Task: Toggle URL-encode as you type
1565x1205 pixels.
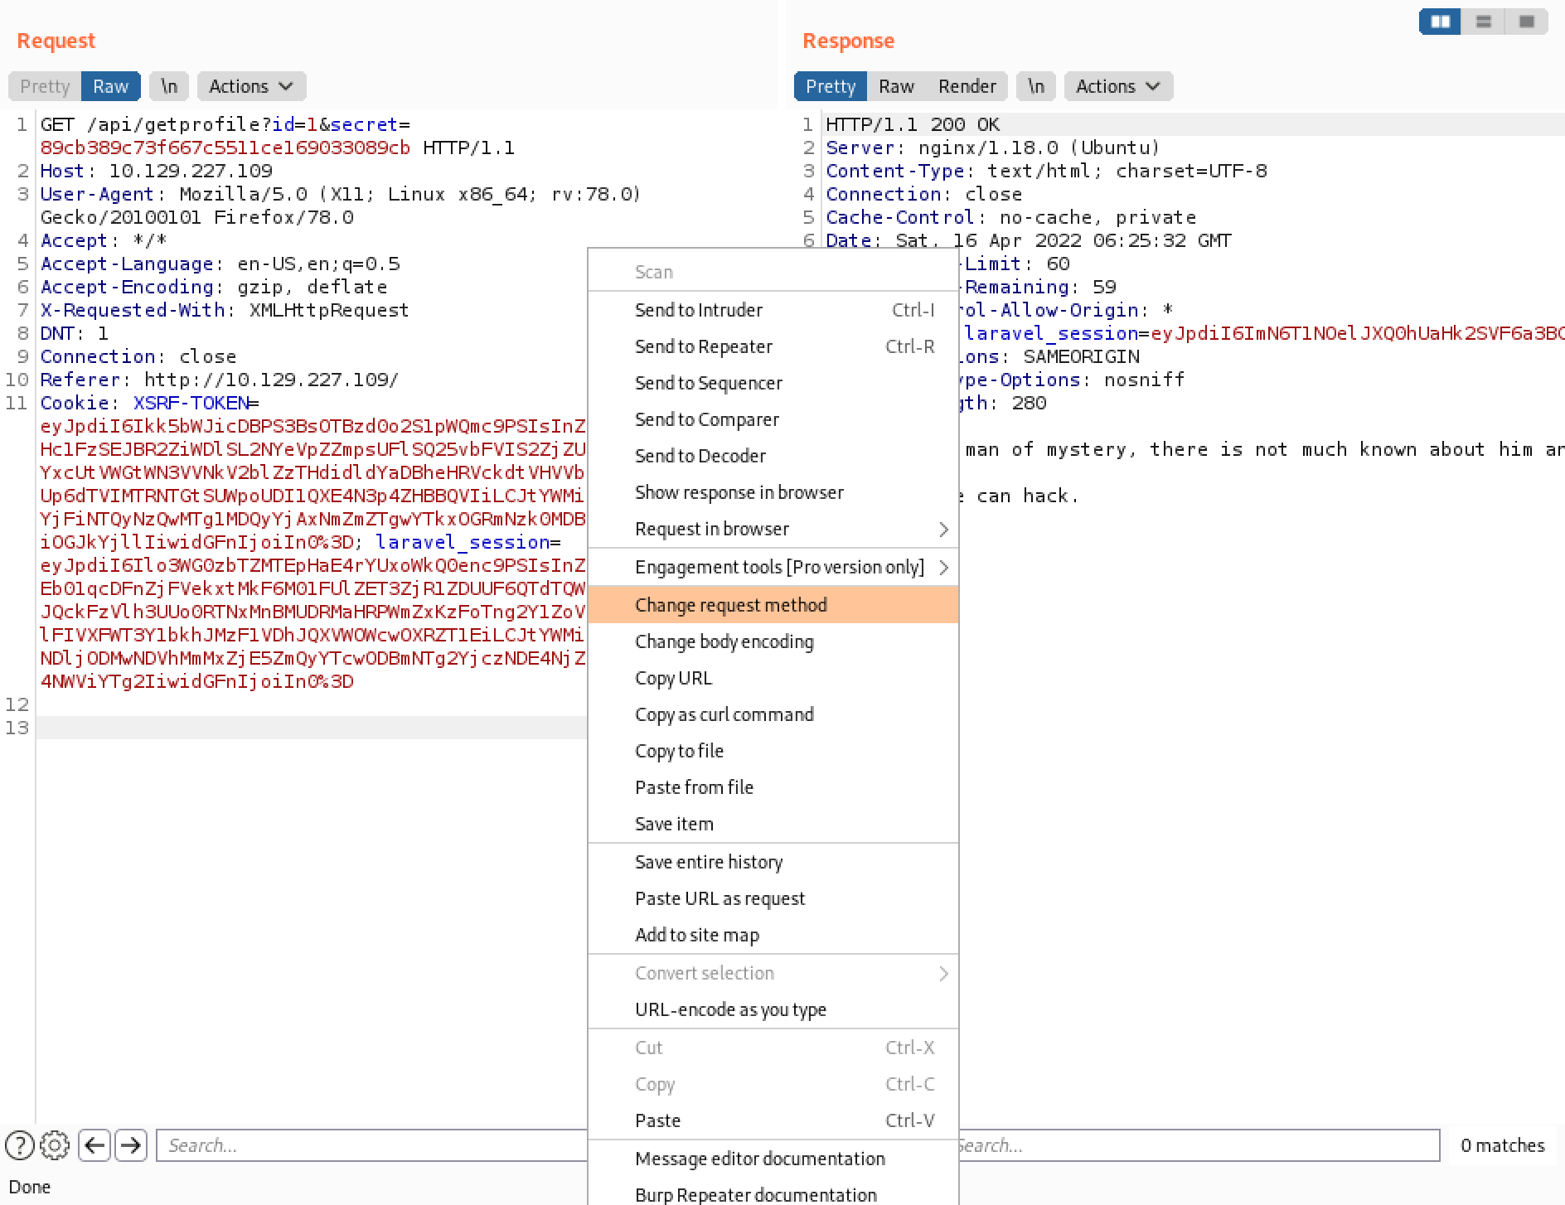Action: pos(773,1009)
